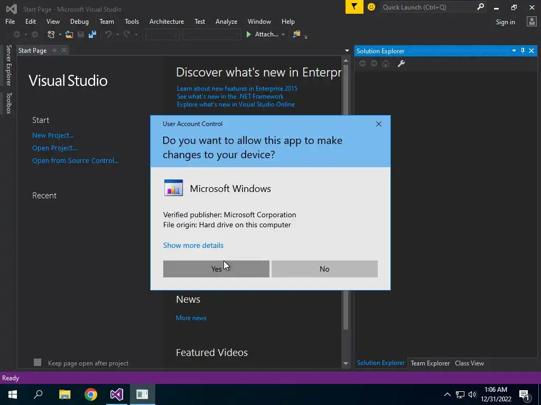Click the More news link

click(x=191, y=318)
